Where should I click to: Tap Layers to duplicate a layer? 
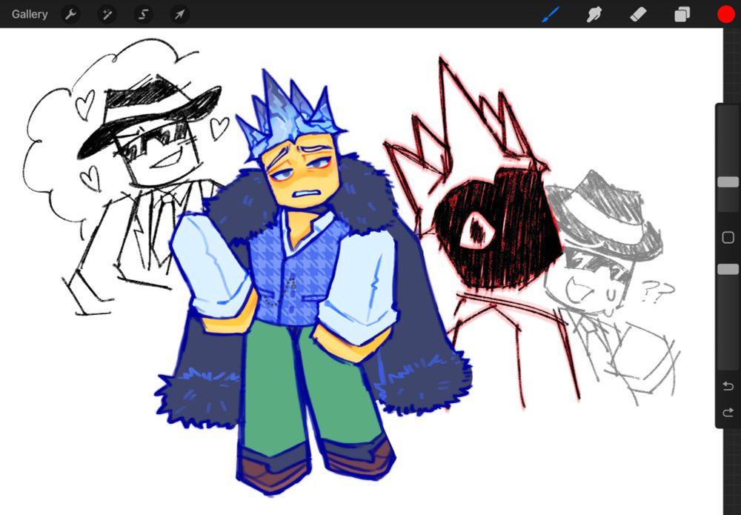coord(681,14)
